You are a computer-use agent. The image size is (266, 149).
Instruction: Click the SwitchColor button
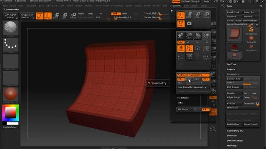[x=10, y=127]
